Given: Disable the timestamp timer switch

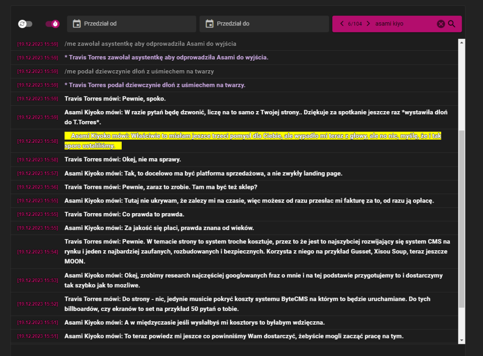Looking at the screenshot, I should click(52, 24).
